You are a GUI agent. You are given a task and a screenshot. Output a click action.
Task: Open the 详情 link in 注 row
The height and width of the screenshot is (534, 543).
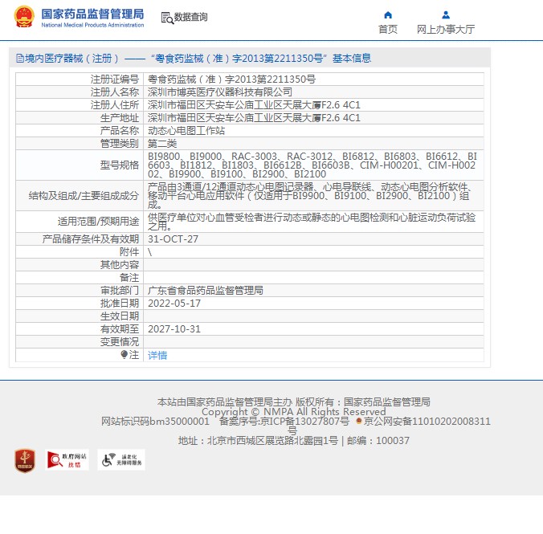pos(157,355)
